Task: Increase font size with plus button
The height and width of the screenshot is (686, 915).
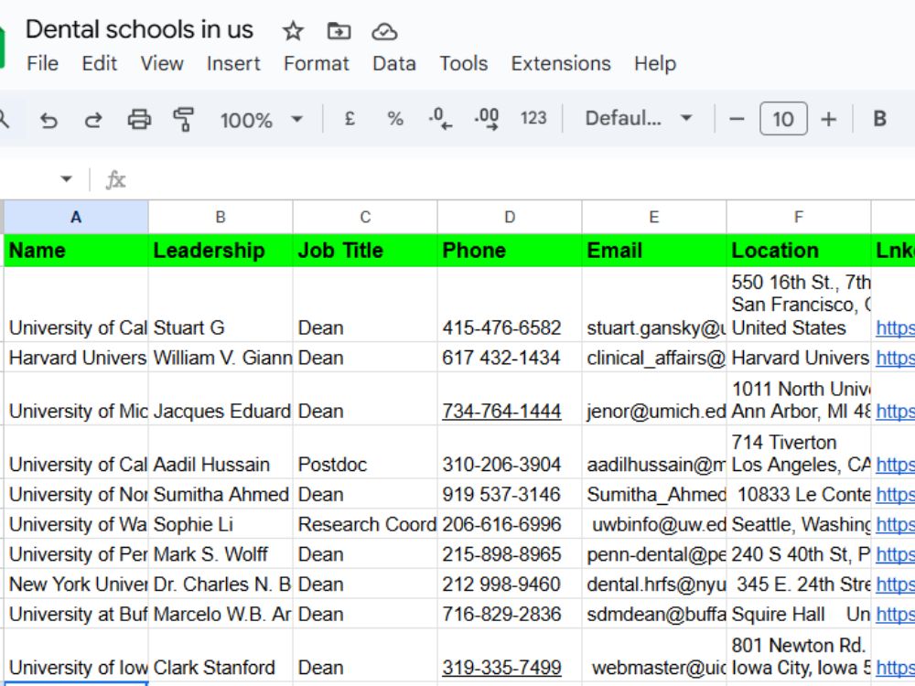Action: pos(829,119)
